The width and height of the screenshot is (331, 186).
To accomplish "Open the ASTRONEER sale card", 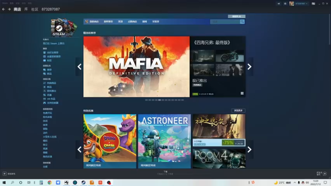I will point(164,141).
